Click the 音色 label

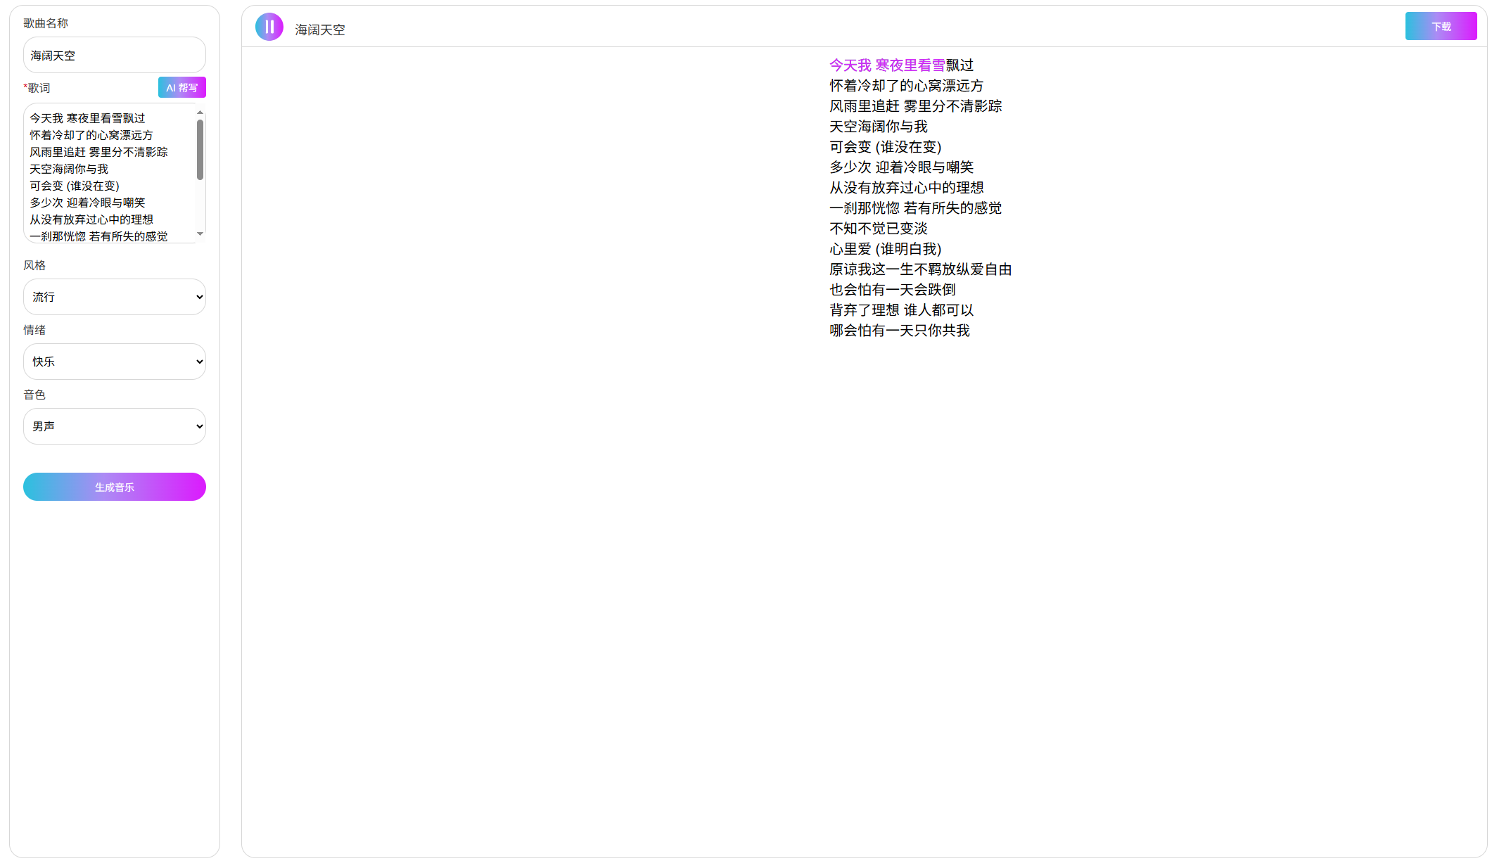(x=34, y=395)
